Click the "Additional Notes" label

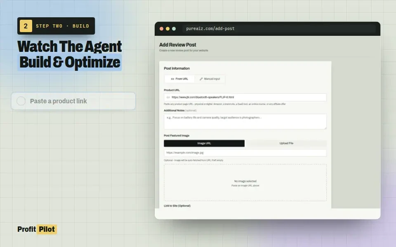174,110
